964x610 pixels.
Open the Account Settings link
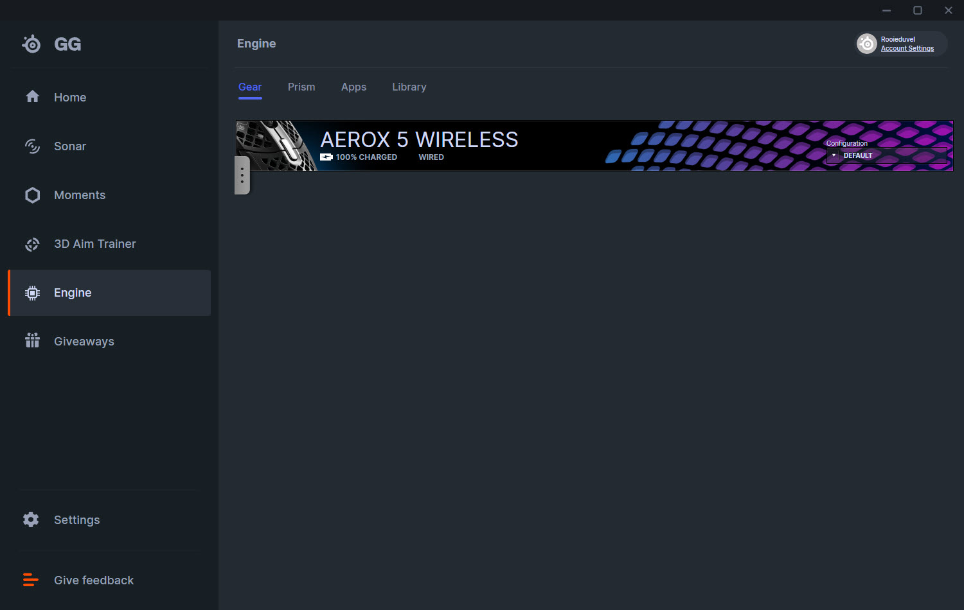907,49
